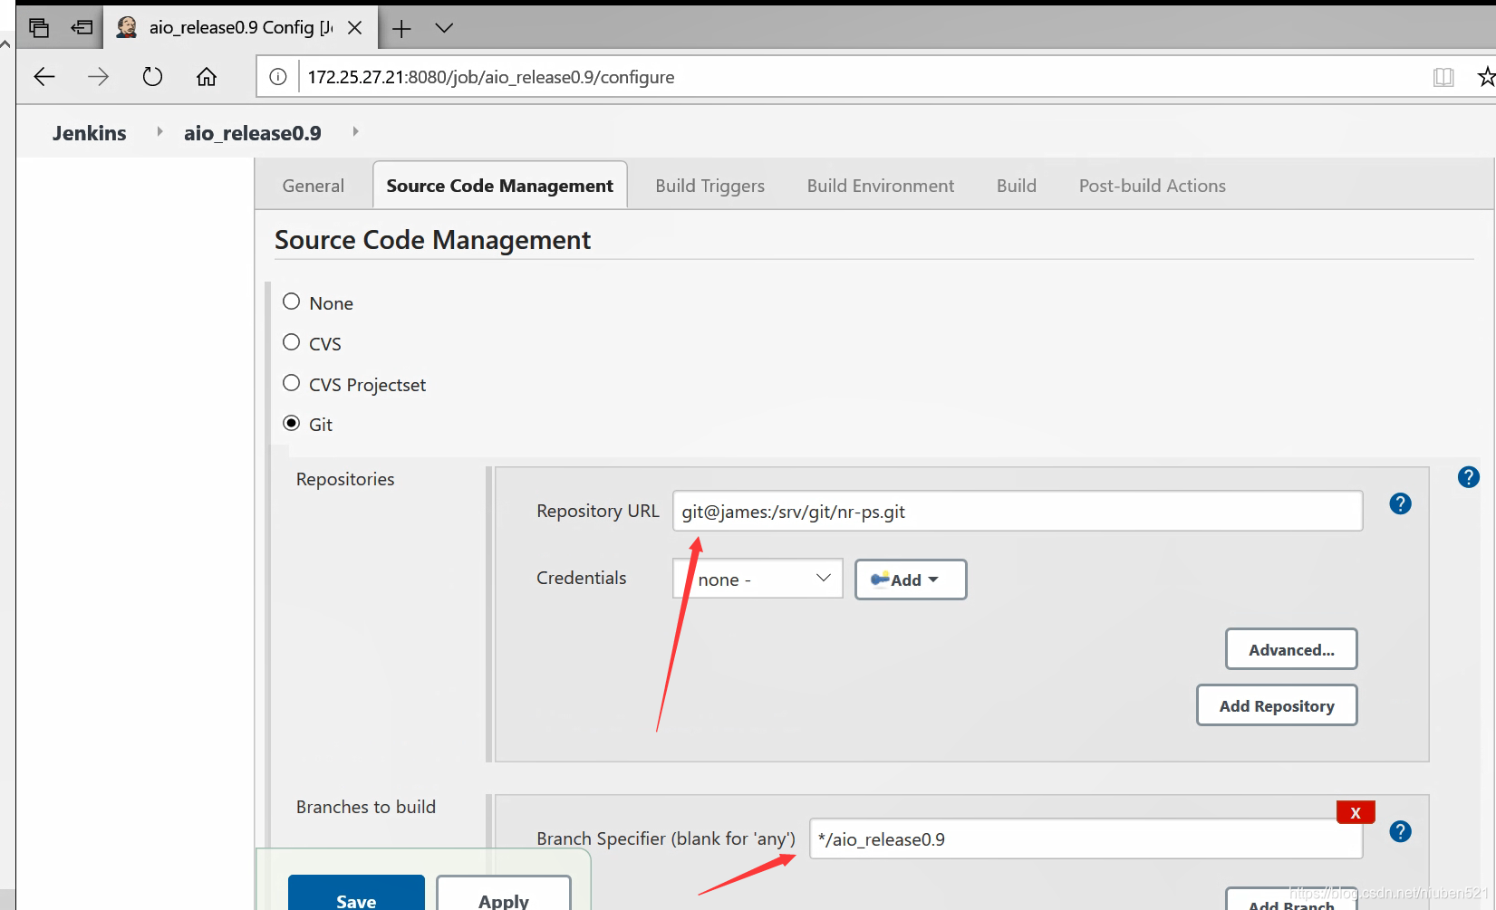
Task: Open a new browser tab
Action: 401,29
